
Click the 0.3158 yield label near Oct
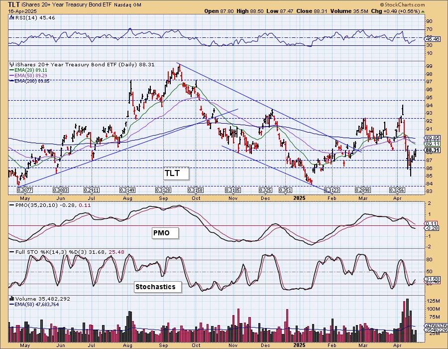point(196,190)
